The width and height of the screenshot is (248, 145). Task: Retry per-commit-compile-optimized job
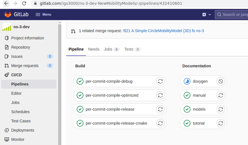click(160, 95)
